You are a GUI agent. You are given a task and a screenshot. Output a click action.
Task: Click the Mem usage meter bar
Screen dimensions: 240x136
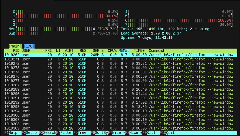64,29
